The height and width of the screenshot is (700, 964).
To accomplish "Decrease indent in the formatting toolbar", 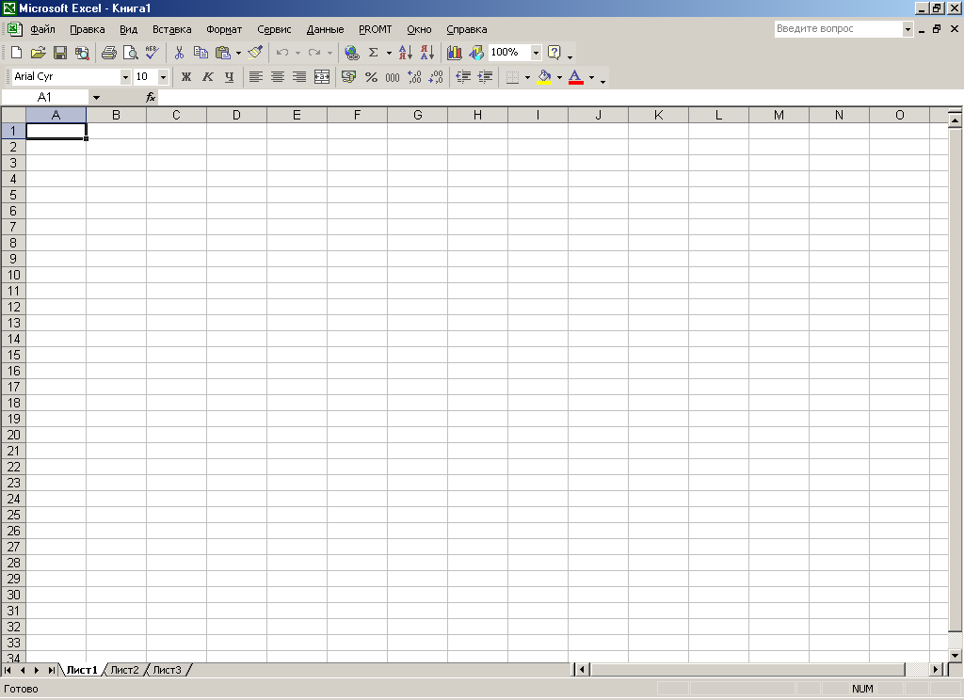I will coord(463,77).
